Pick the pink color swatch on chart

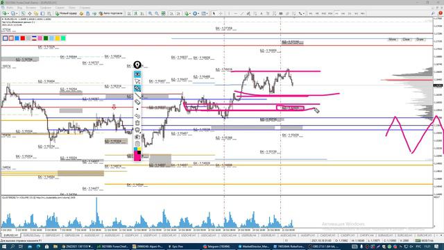(x=40, y=38)
